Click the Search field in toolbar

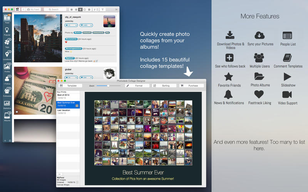coord(55,9)
